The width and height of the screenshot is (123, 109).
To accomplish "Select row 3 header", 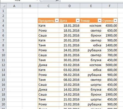I will (x=3, y=20).
